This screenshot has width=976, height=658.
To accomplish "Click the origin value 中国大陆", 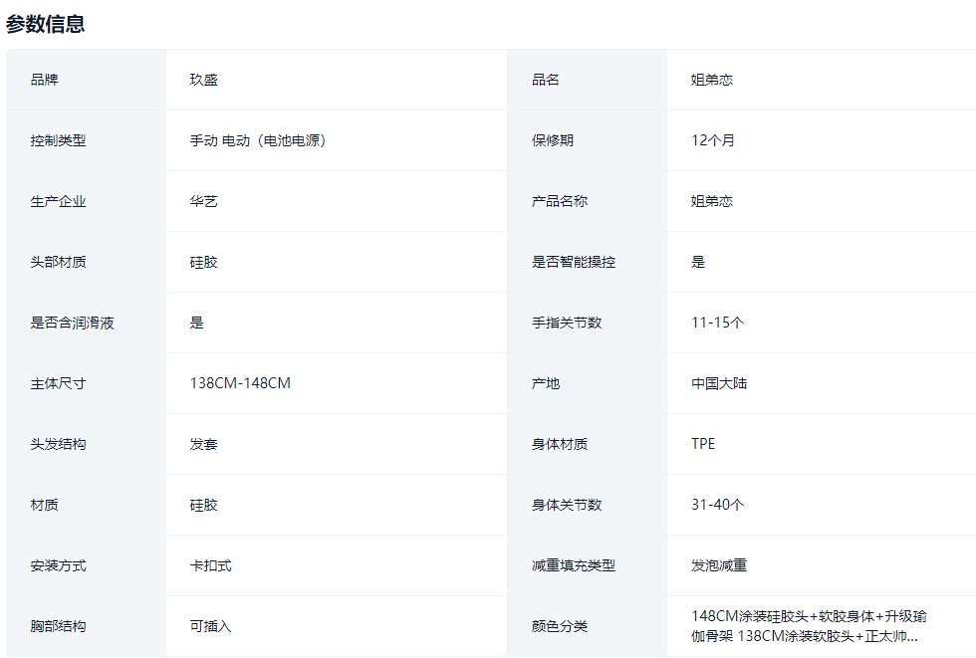I will (x=719, y=383).
